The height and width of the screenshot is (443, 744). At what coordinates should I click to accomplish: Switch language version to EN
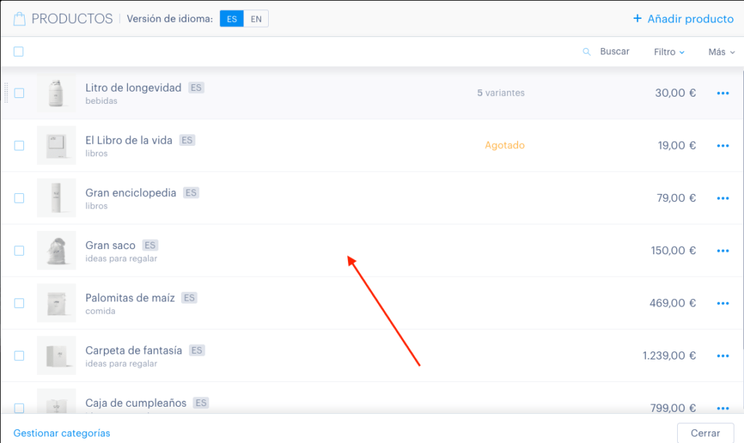256,19
